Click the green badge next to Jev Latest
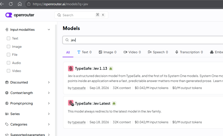The width and height of the screenshot is (223, 136). (x=114, y=103)
